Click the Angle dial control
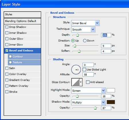This screenshot has width=129, height=120. (76, 70)
